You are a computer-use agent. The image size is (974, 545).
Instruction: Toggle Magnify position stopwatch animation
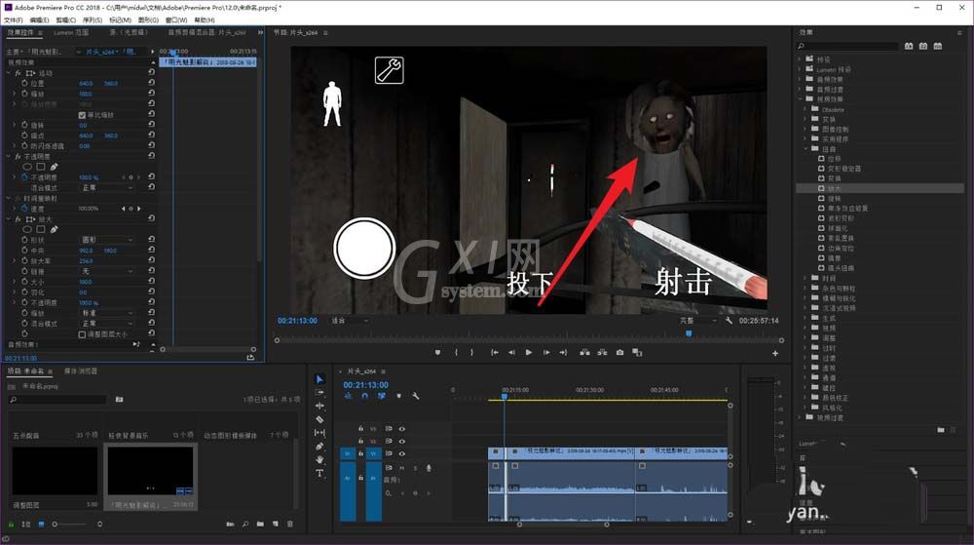click(x=25, y=251)
